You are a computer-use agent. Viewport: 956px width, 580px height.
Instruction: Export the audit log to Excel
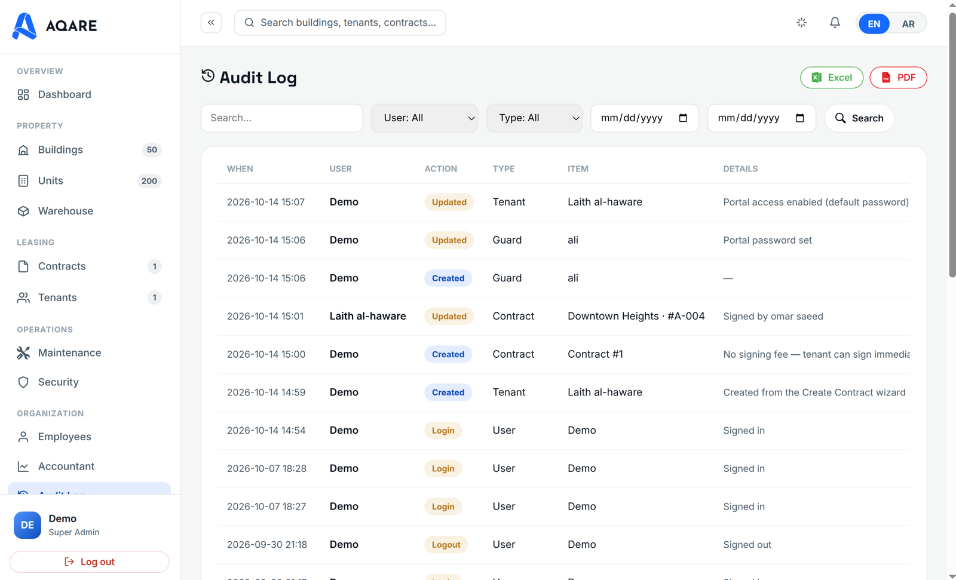click(832, 78)
